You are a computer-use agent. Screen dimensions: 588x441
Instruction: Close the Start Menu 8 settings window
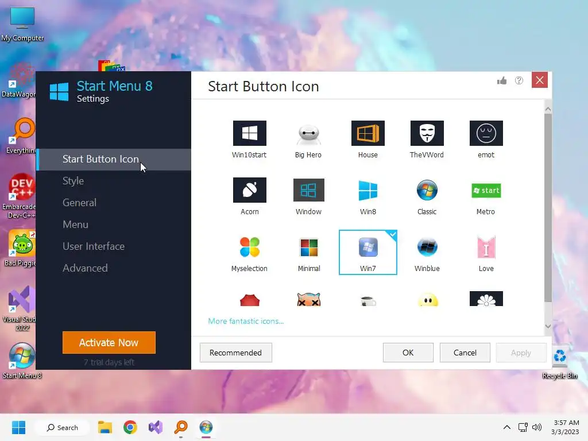click(540, 80)
